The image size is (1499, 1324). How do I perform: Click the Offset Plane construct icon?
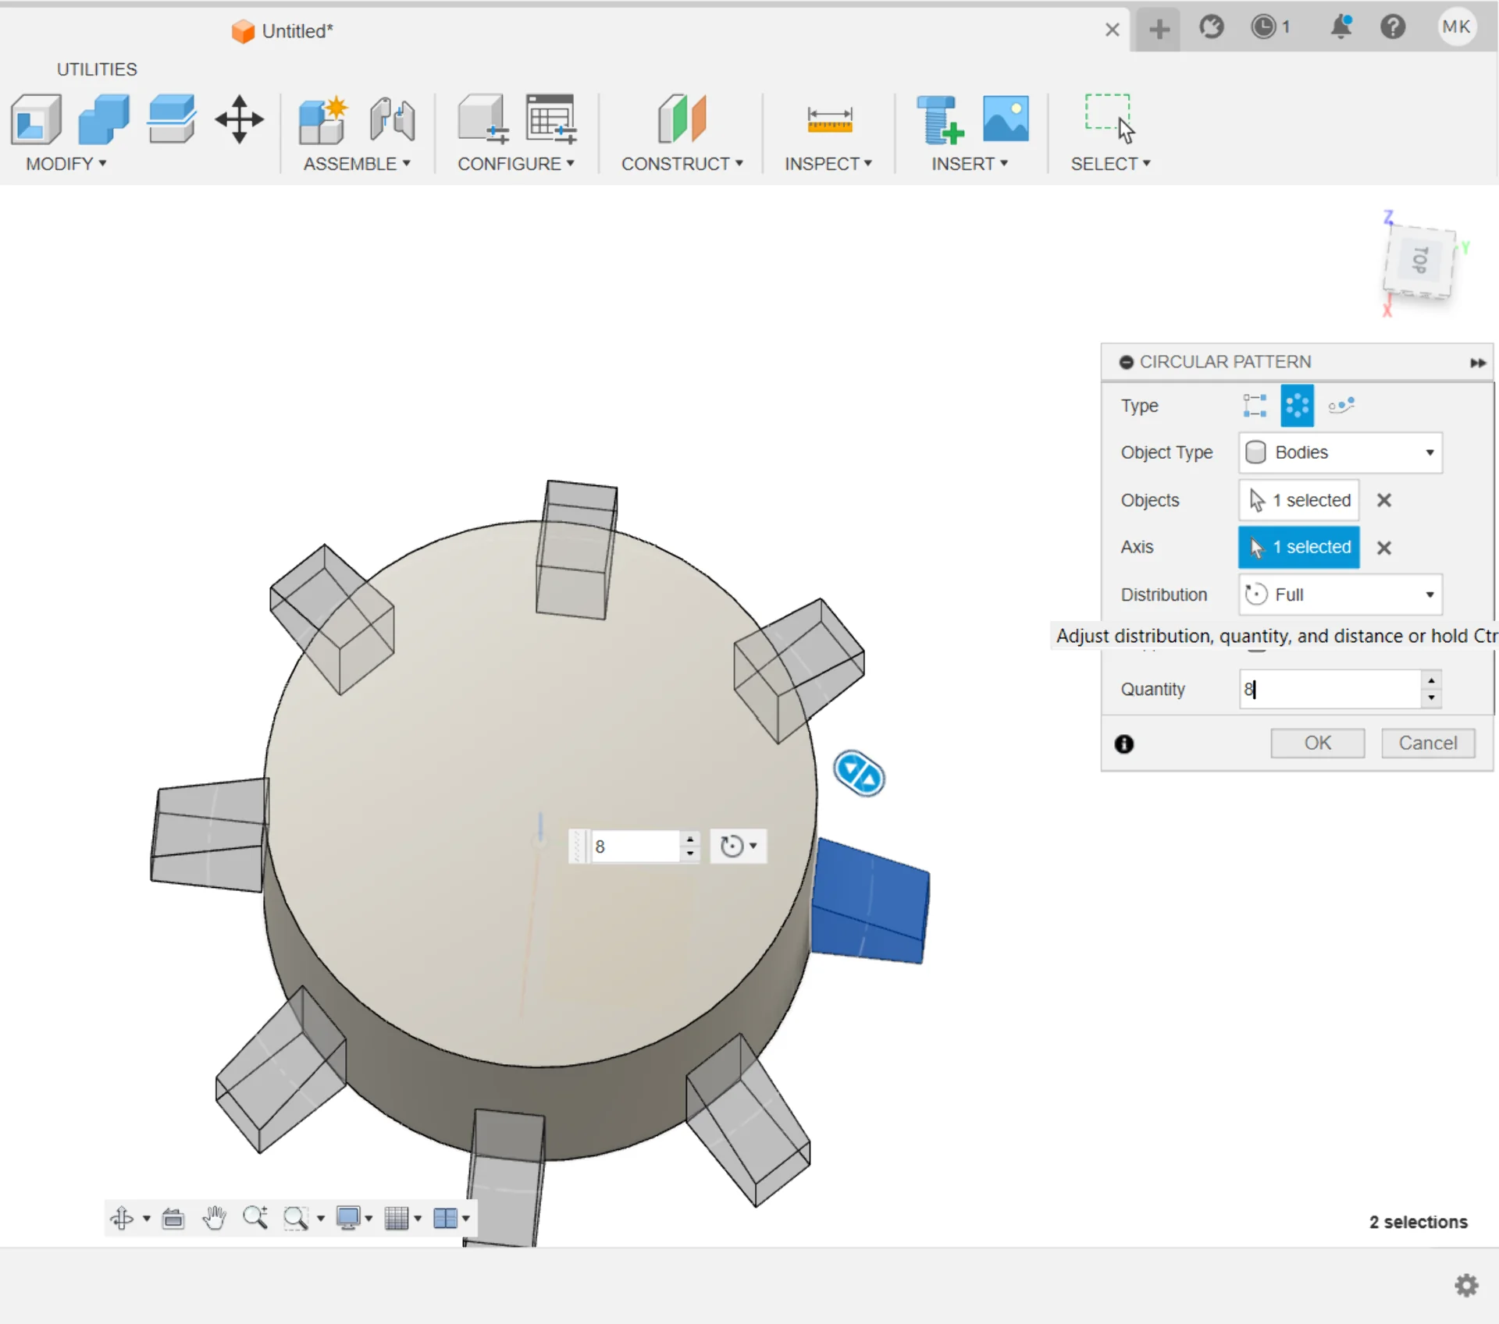pyautogui.click(x=682, y=120)
